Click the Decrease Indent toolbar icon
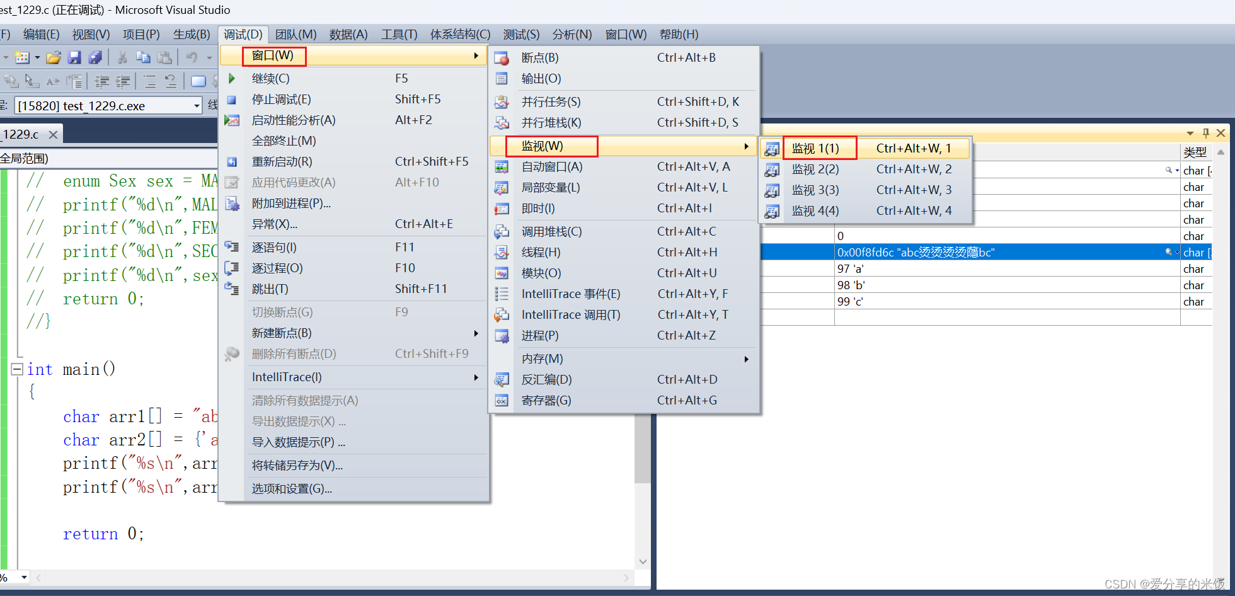 click(x=101, y=81)
